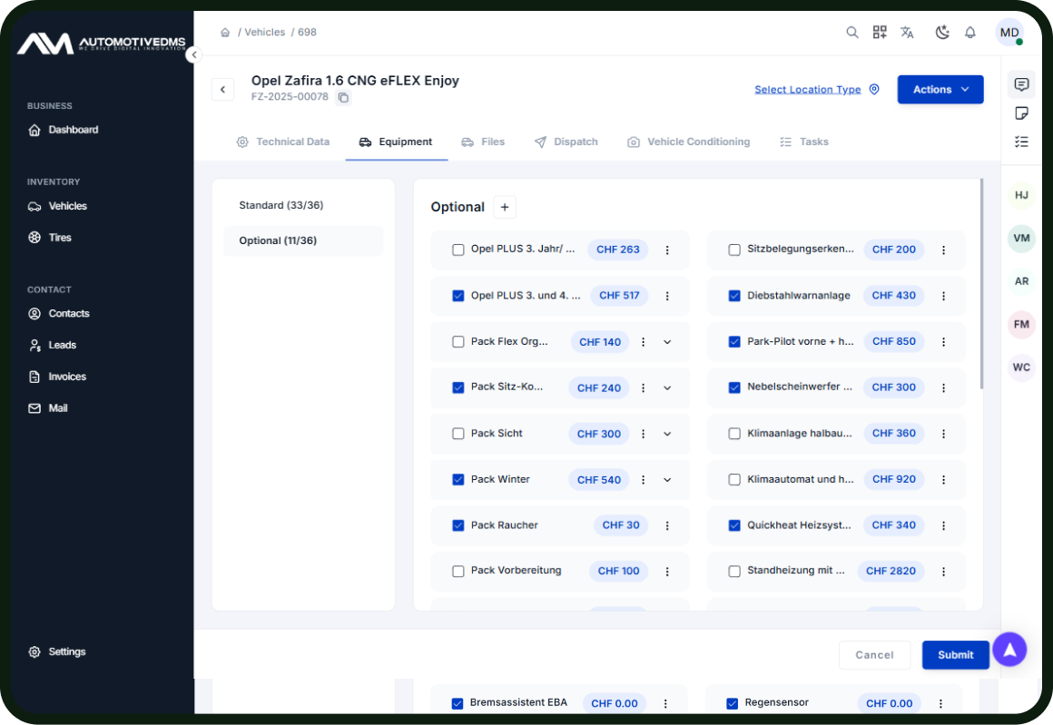Open Invoices in sidebar
The height and width of the screenshot is (725, 1053).
pyautogui.click(x=57, y=377)
